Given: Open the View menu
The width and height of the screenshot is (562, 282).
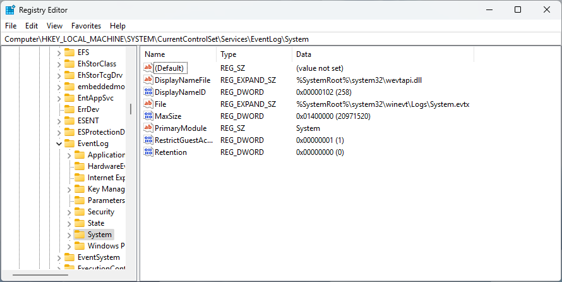Looking at the screenshot, I should point(54,26).
